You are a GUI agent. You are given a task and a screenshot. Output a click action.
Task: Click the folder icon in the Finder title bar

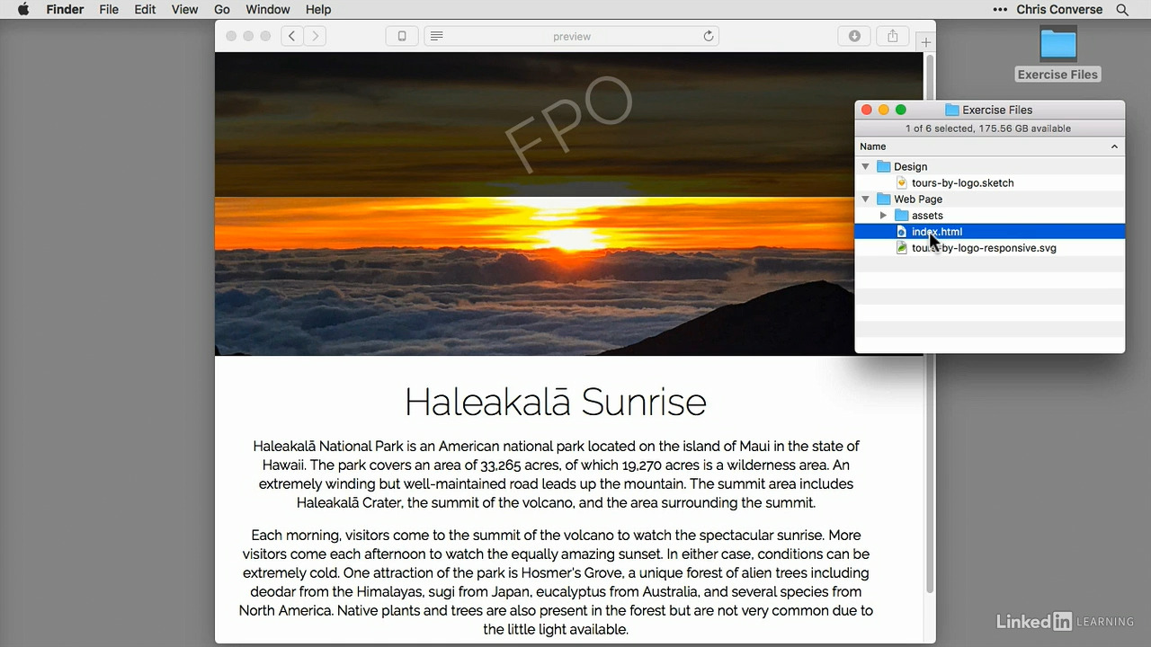tap(951, 110)
